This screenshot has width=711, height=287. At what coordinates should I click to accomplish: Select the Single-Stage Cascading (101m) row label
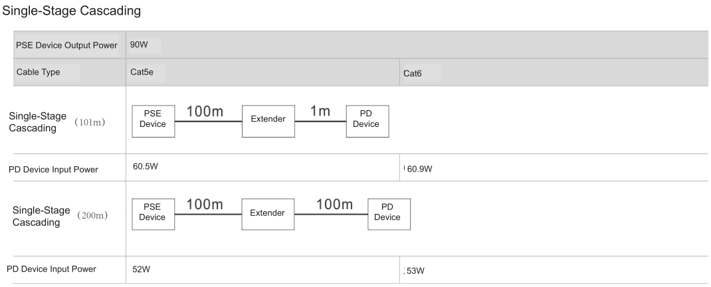(x=56, y=122)
